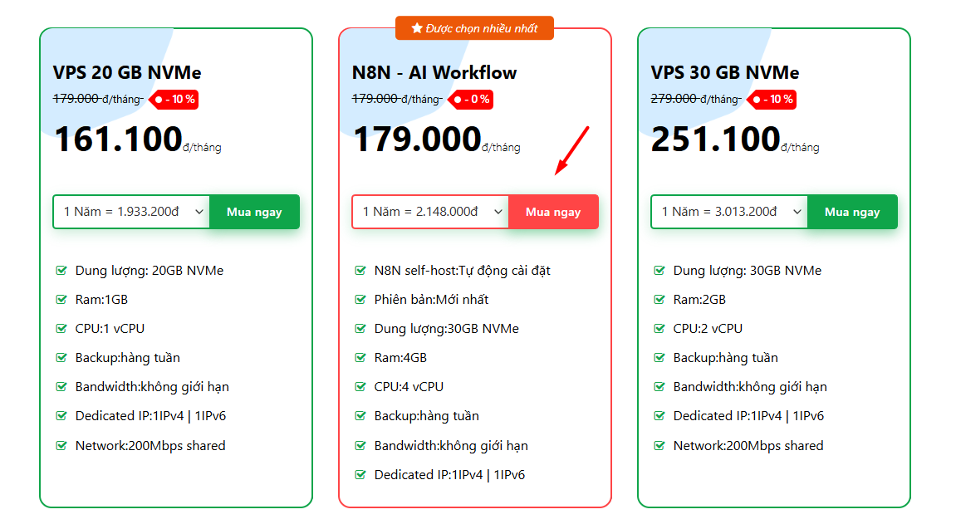Click Mua ngay for VPS 30 GB NVMe
The image size is (956, 529).
coord(852,211)
